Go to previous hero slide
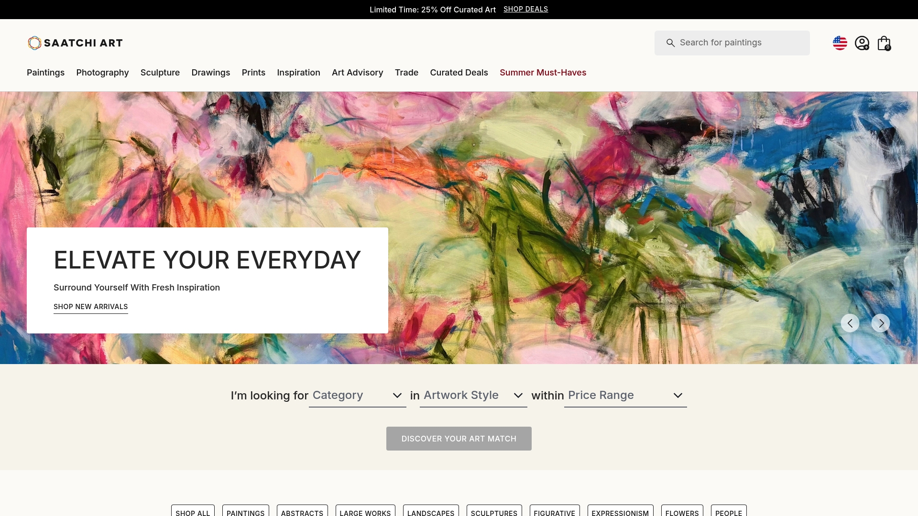Screen dimensions: 918x516 (850, 323)
